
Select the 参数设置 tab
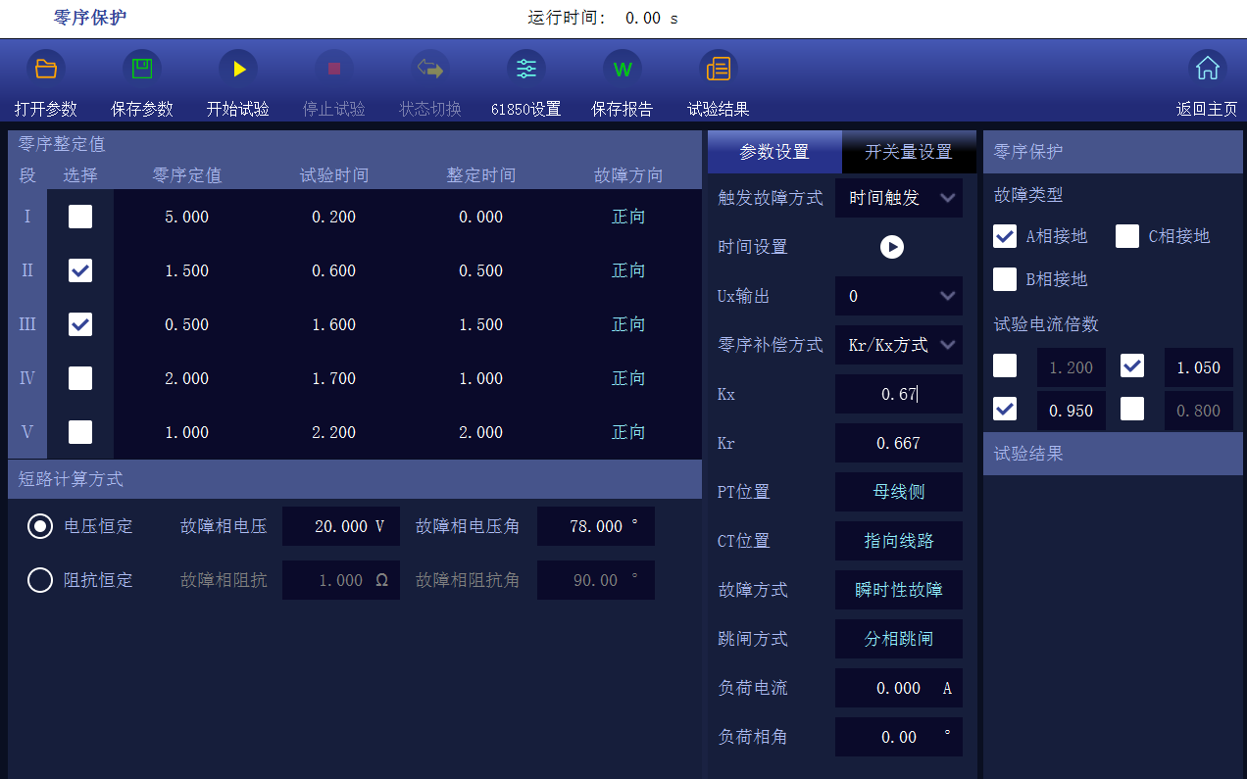pyautogui.click(x=774, y=152)
